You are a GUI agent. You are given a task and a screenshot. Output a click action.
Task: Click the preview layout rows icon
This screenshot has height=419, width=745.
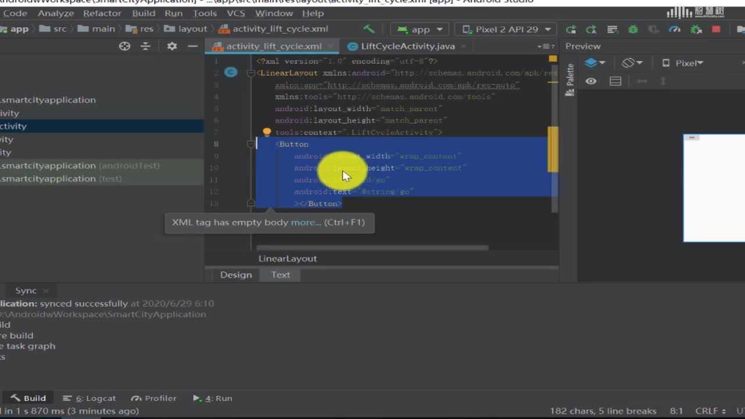click(615, 81)
